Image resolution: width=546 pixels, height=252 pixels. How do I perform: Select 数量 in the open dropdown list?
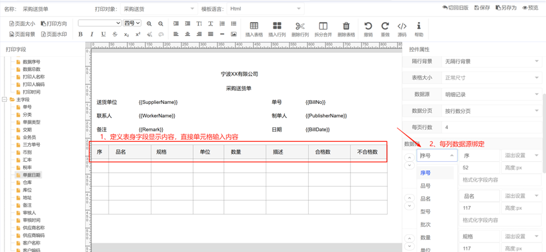[x=425, y=238]
